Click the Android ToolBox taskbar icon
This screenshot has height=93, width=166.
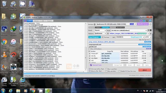click(49, 91)
